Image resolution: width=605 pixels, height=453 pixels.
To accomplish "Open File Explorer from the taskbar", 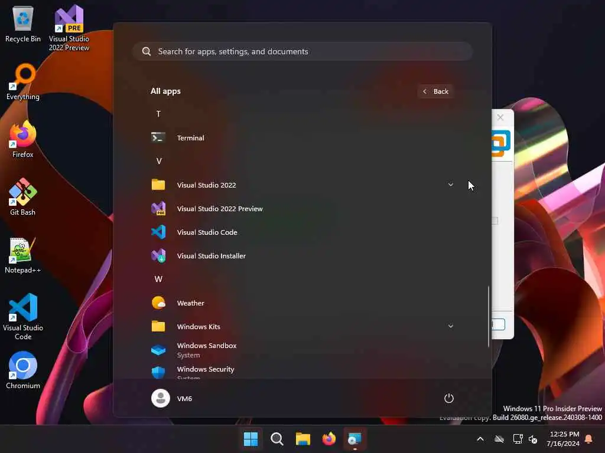I will click(303, 439).
